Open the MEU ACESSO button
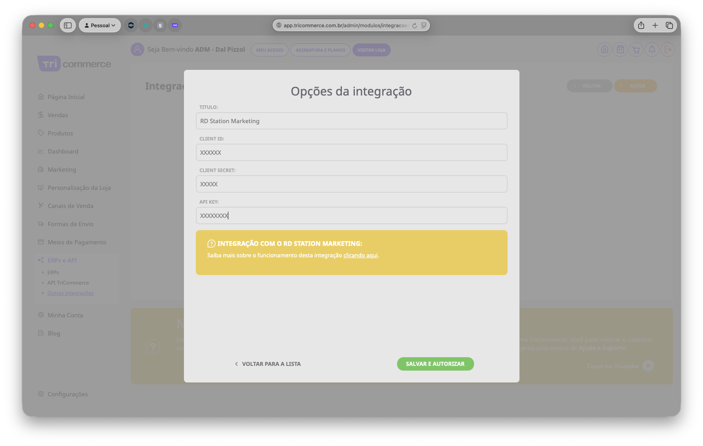 pos(270,50)
